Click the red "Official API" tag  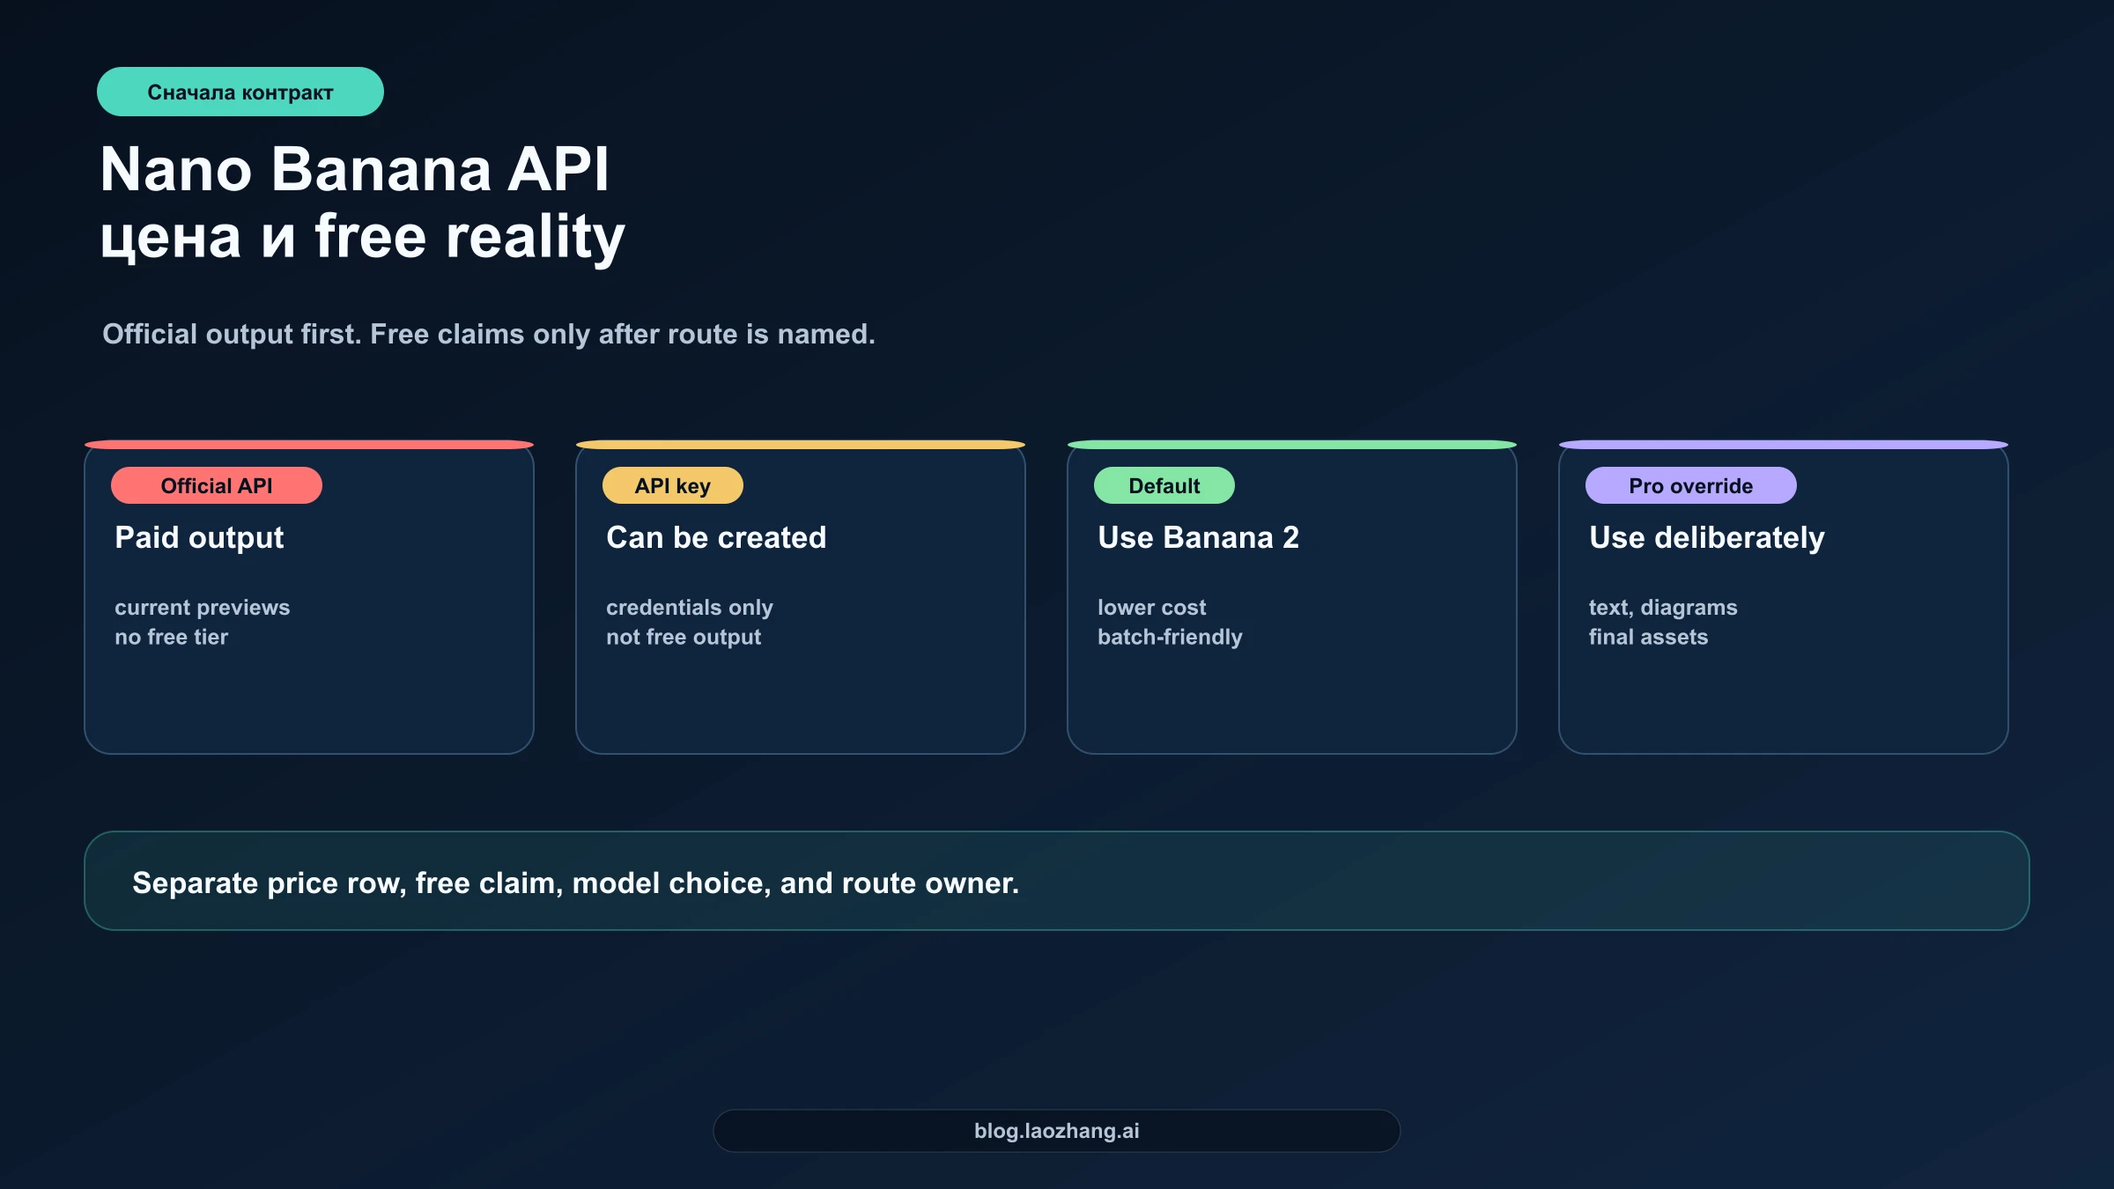tap(217, 486)
